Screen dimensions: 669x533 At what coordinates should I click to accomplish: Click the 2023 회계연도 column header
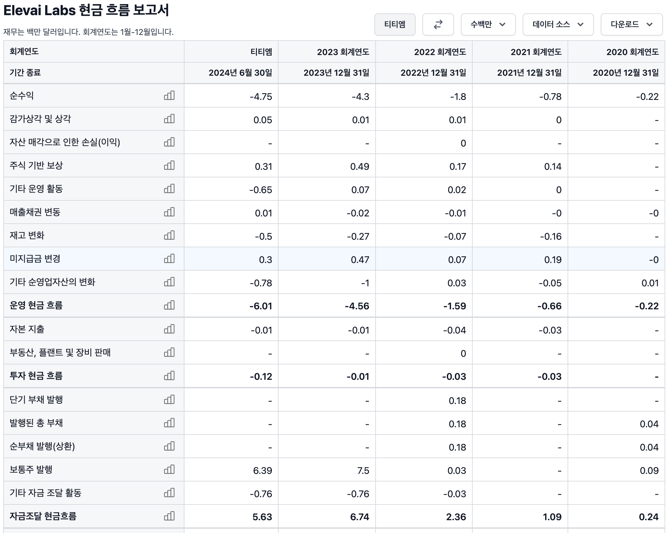click(343, 52)
